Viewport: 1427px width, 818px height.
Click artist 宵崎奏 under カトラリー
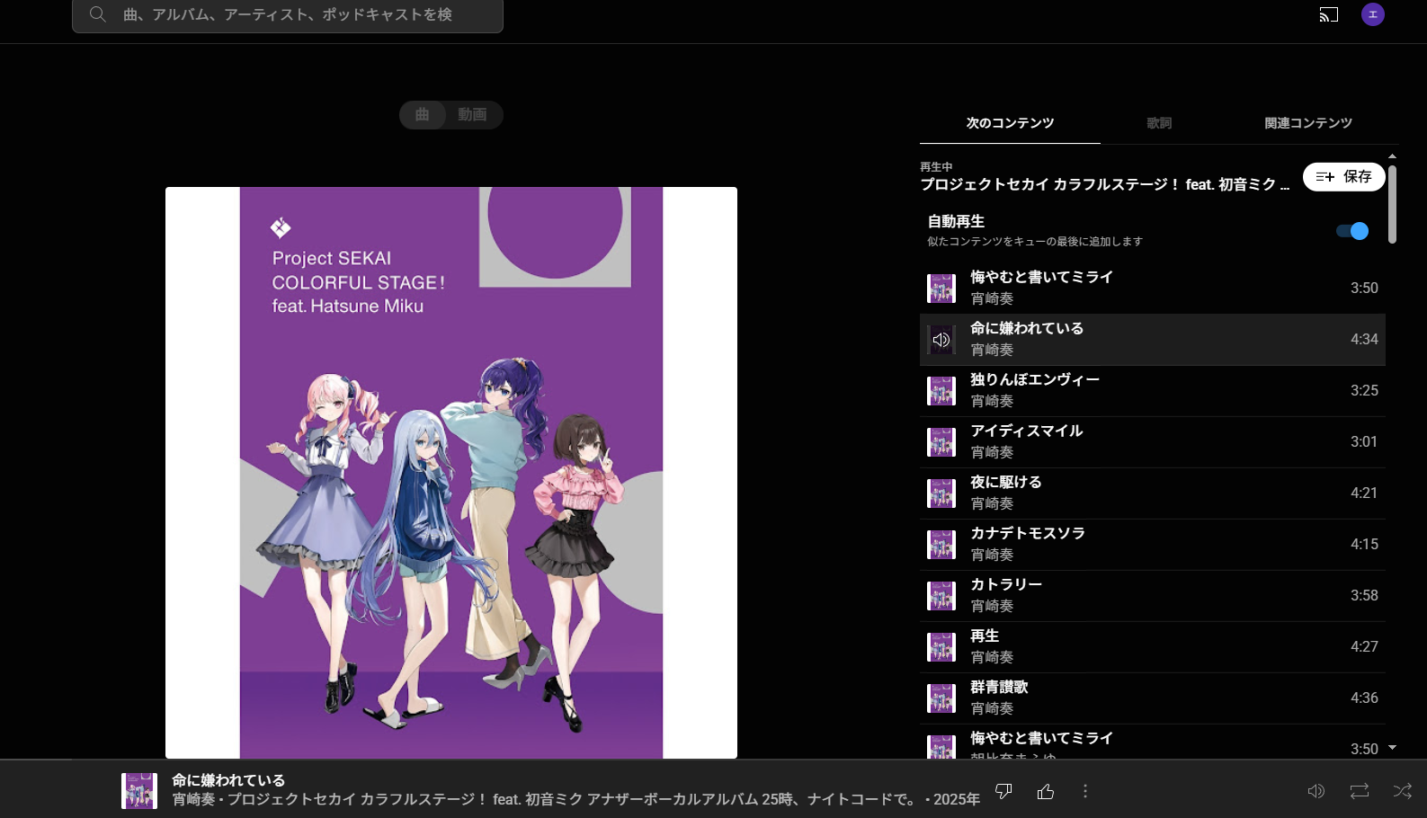click(992, 606)
